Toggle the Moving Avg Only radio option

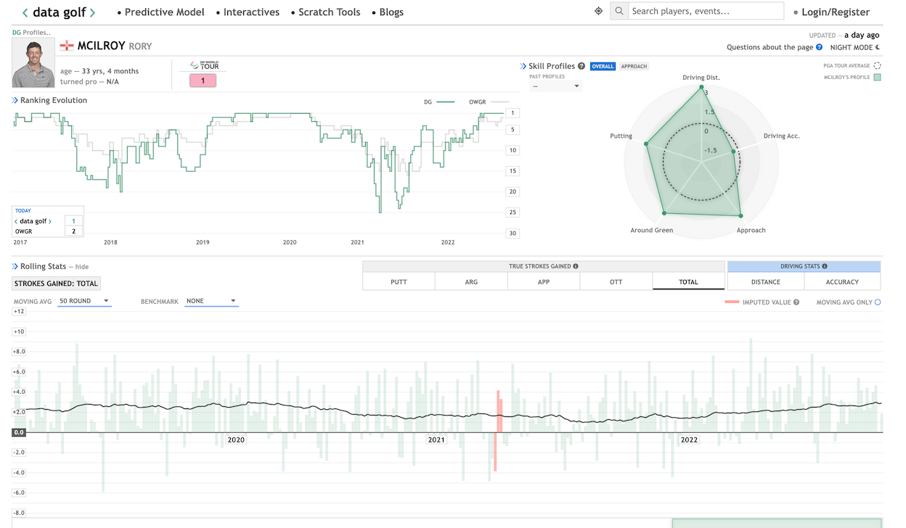(x=878, y=302)
